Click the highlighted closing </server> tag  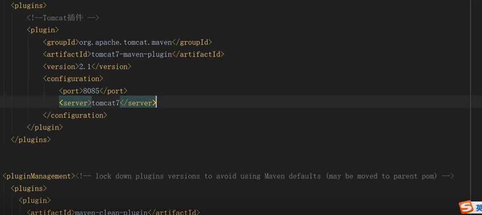pos(138,103)
